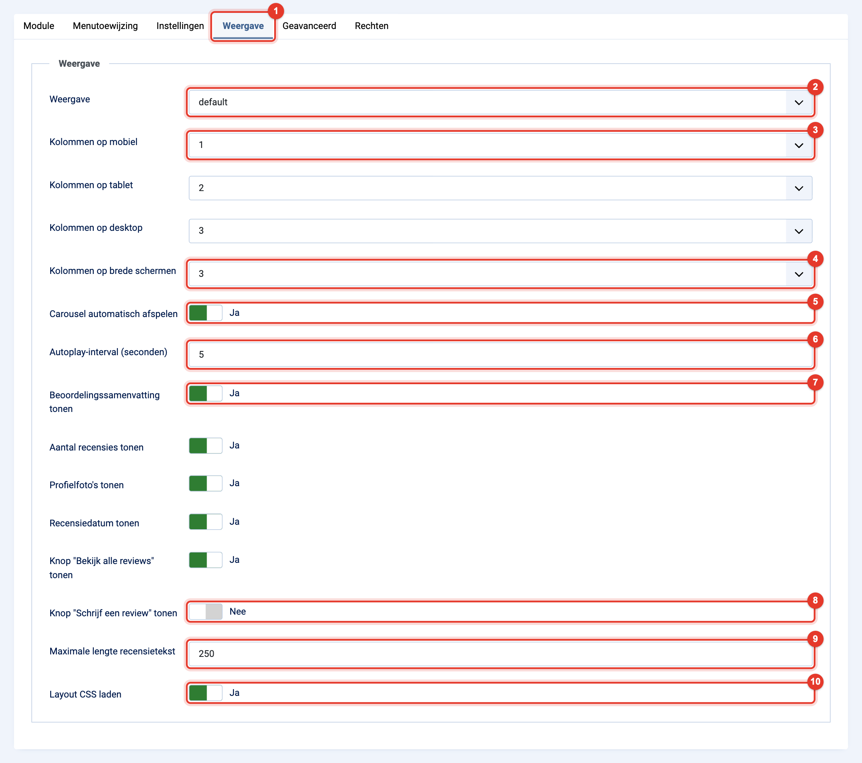Screen dimensions: 862x763
Task: Click the Carousel automatisch afspelen label
Action: pyautogui.click(x=113, y=314)
